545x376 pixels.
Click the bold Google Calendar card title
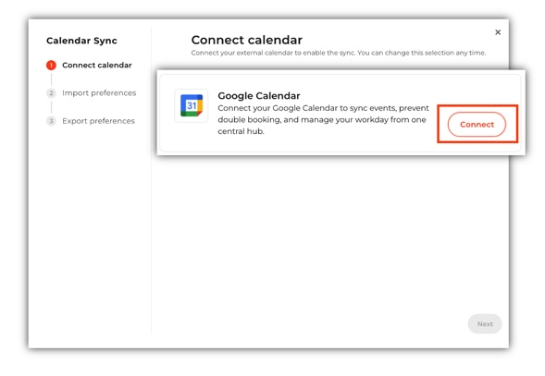click(259, 95)
